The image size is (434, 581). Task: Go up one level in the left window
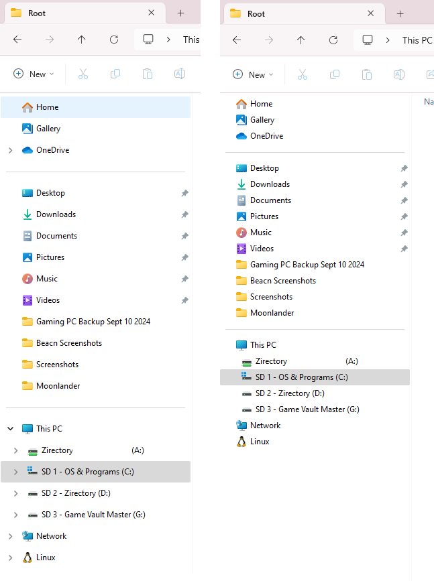tap(82, 40)
